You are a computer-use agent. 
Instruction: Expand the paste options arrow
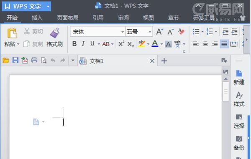point(18,44)
